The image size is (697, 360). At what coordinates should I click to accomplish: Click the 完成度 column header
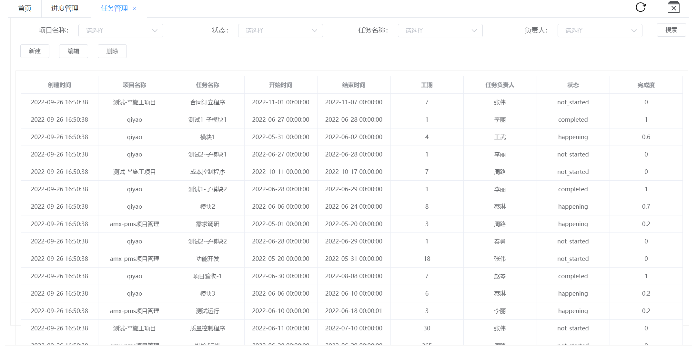click(646, 85)
